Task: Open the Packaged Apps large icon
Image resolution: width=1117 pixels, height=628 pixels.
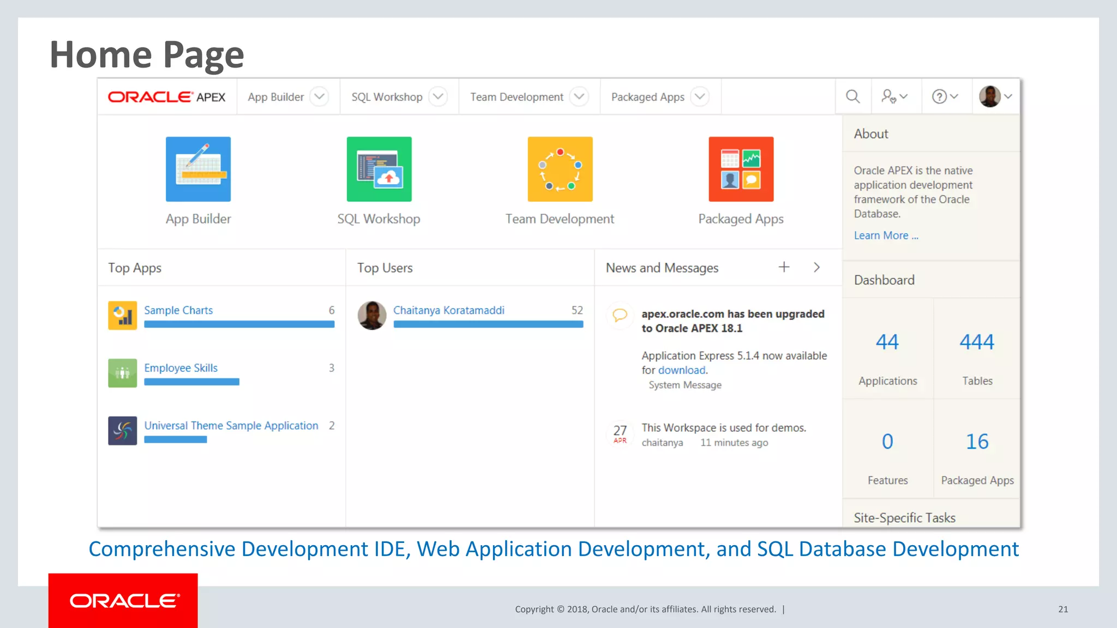Action: point(741,169)
